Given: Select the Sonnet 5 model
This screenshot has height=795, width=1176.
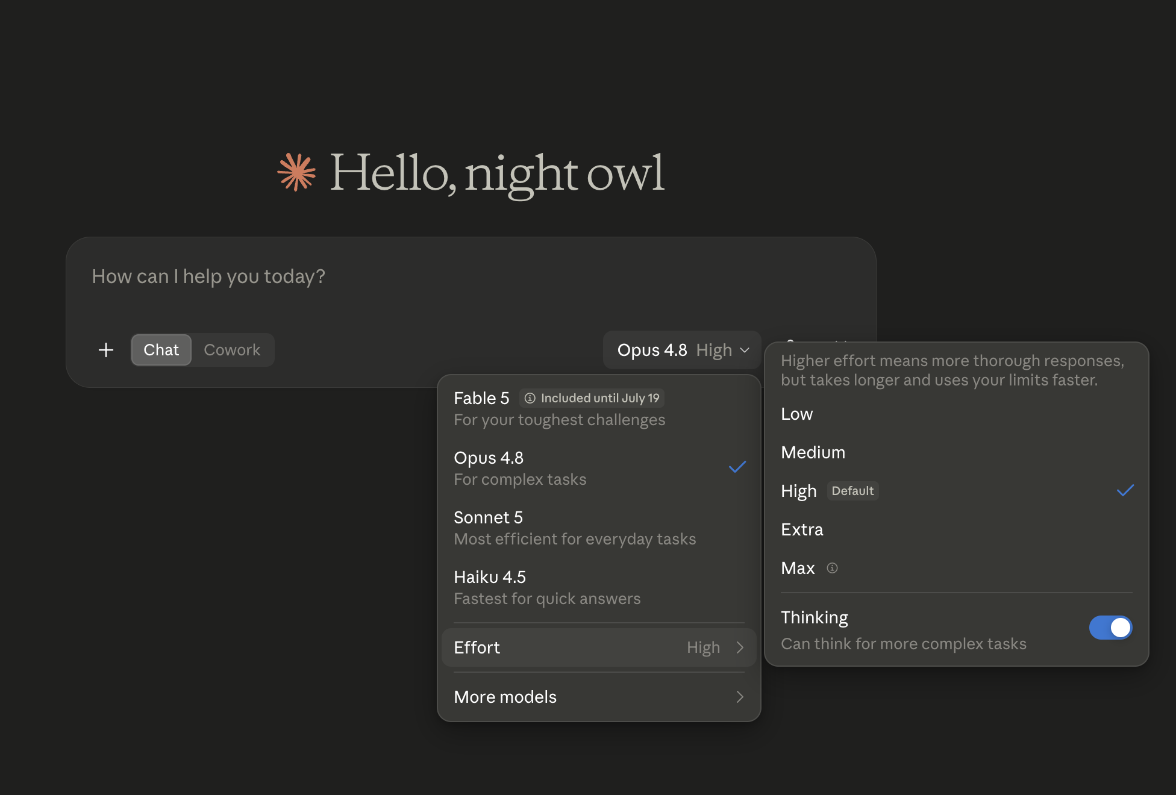Looking at the screenshot, I should point(599,528).
